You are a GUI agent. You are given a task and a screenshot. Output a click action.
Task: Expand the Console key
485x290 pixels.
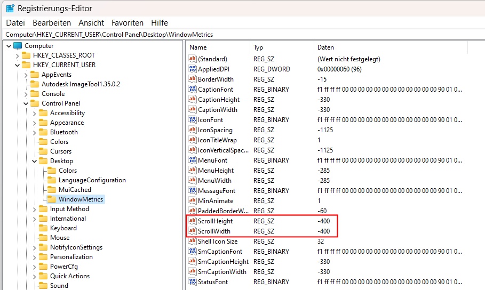26,94
